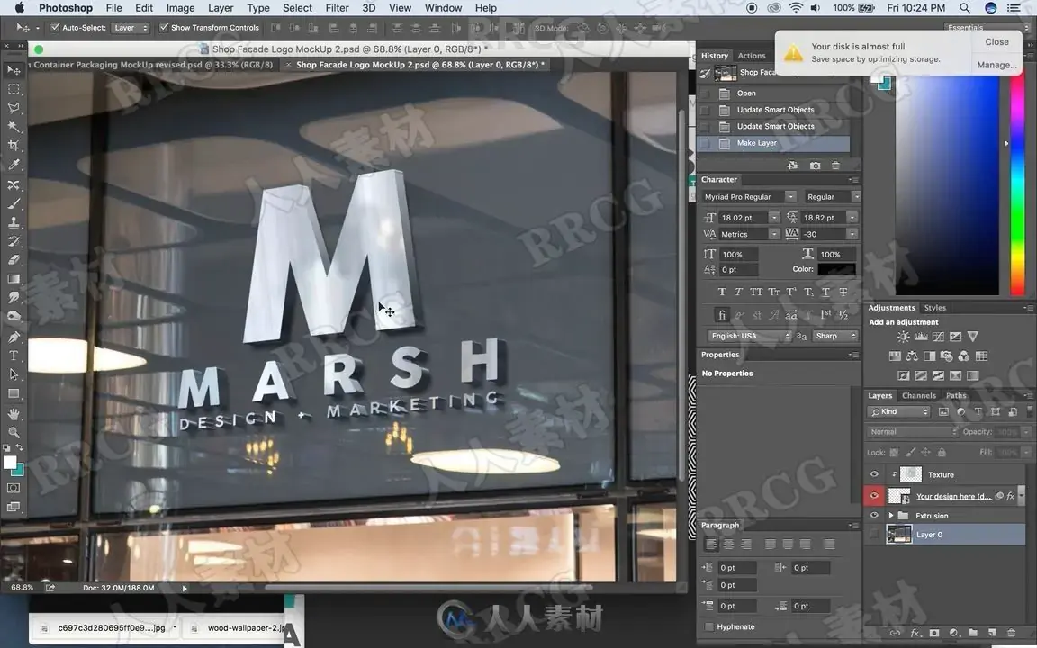The height and width of the screenshot is (648, 1037).
Task: Select the Crop tool
Action: click(14, 146)
